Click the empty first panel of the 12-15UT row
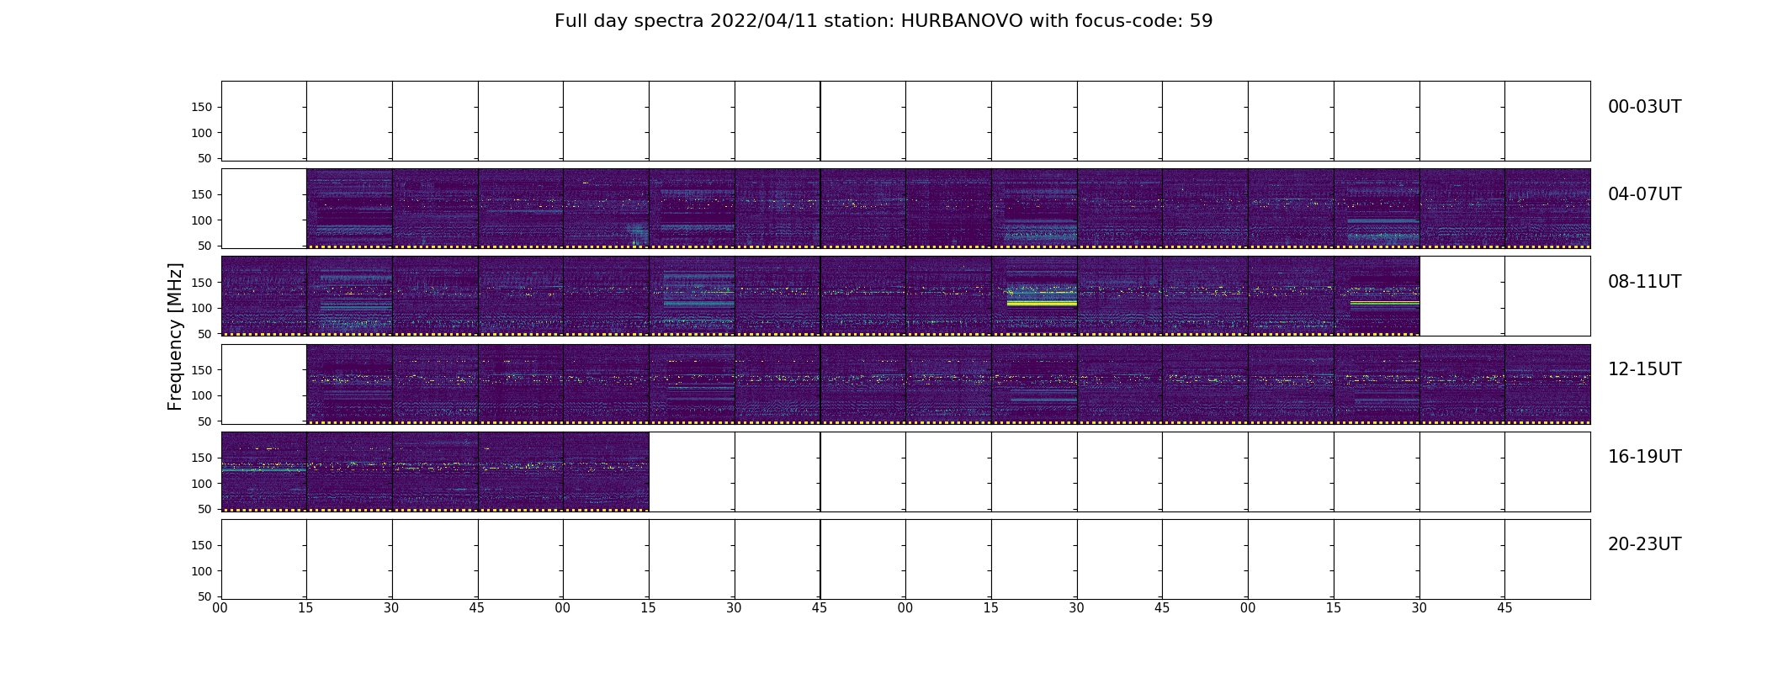This screenshot has height=673, width=1767. click(x=264, y=384)
